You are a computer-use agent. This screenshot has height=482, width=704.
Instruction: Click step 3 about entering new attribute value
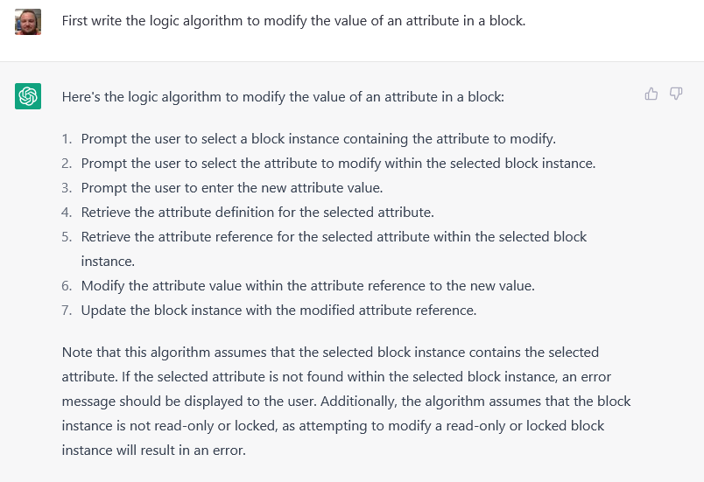(x=232, y=188)
